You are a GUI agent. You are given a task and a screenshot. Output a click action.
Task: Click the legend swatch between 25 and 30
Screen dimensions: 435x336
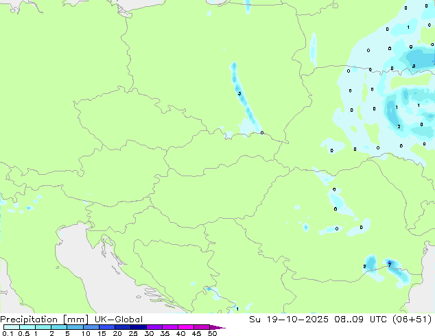click(138, 327)
